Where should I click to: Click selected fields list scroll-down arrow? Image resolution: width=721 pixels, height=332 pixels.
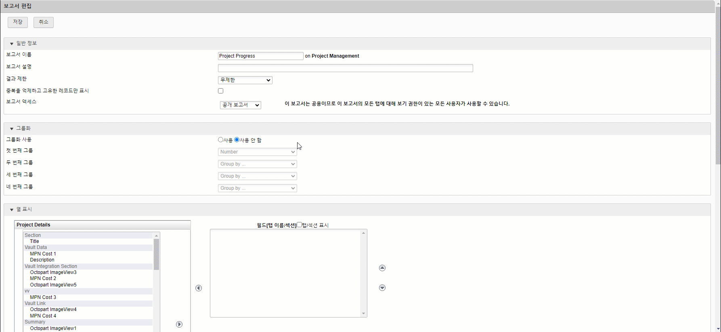[x=363, y=313]
